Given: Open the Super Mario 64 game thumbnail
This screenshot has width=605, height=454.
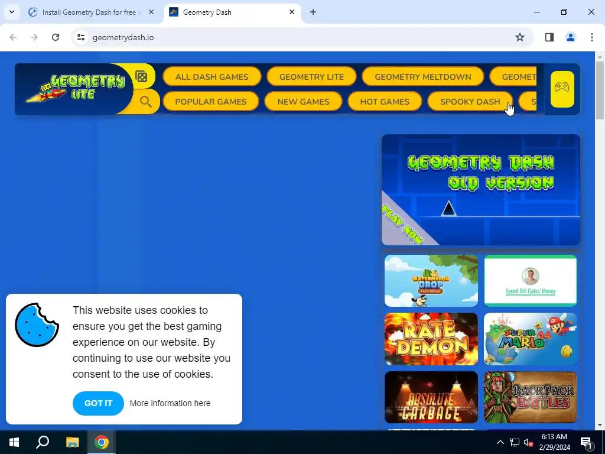Looking at the screenshot, I should [530, 339].
